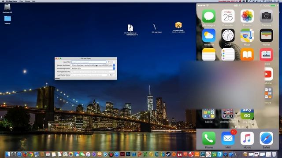
Task: Open the Sky Go app
Action: 247,114
